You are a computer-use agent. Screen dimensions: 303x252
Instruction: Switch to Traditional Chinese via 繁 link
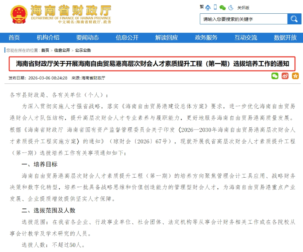[202, 7]
